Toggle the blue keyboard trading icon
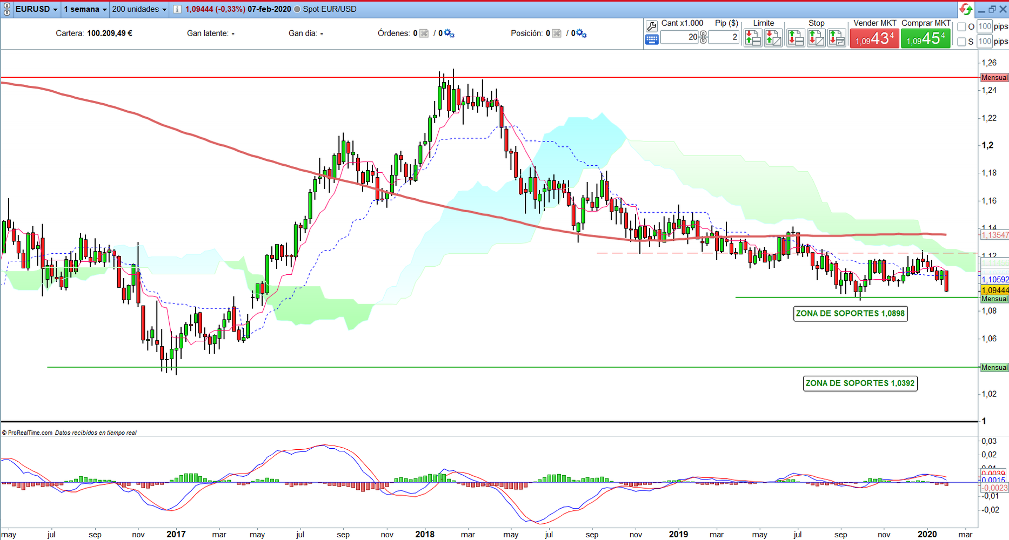 (x=652, y=39)
